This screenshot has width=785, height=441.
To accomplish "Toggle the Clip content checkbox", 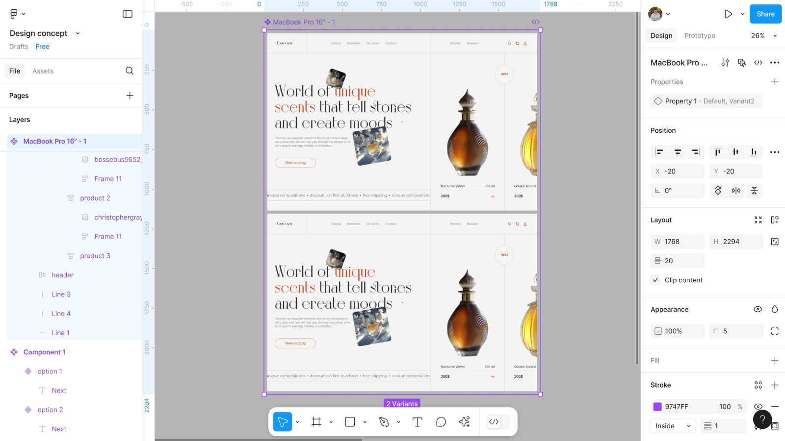I will tap(655, 280).
